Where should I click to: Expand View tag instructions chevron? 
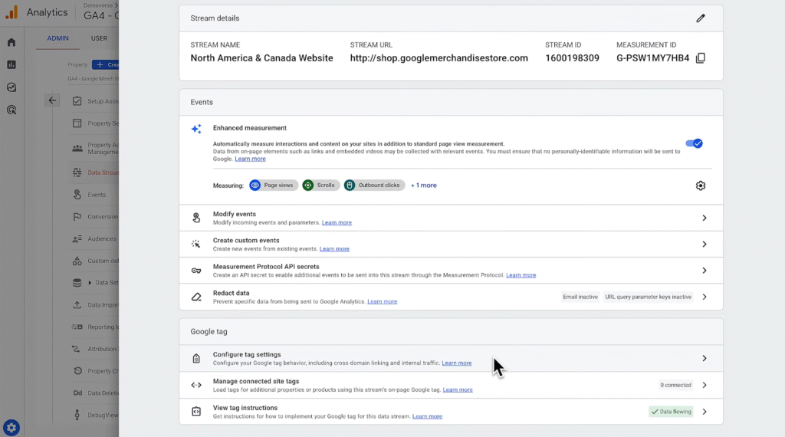click(704, 412)
